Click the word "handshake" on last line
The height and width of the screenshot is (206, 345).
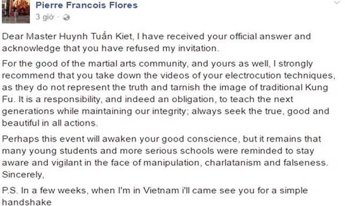coord(27,202)
